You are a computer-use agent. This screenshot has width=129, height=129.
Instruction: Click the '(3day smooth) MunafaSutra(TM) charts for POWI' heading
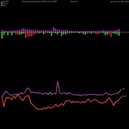click(x=39, y=2)
